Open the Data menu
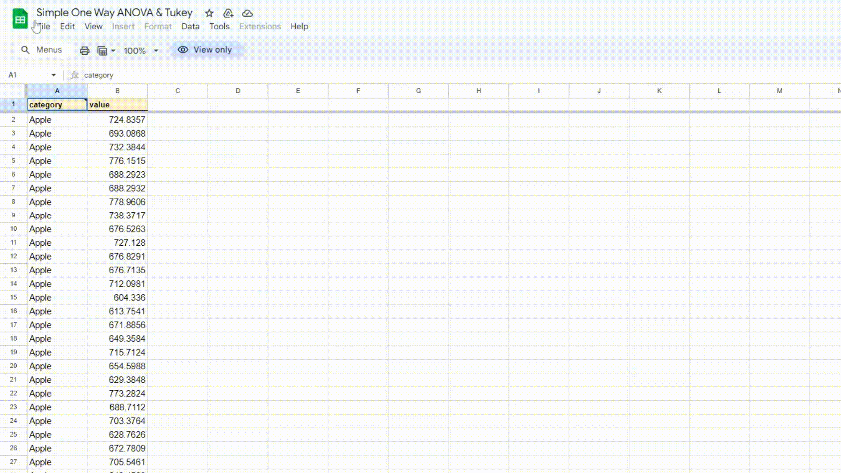This screenshot has height=473, width=841. pos(190,26)
